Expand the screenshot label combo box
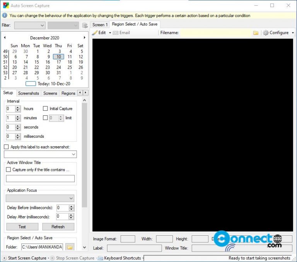 click(40, 154)
